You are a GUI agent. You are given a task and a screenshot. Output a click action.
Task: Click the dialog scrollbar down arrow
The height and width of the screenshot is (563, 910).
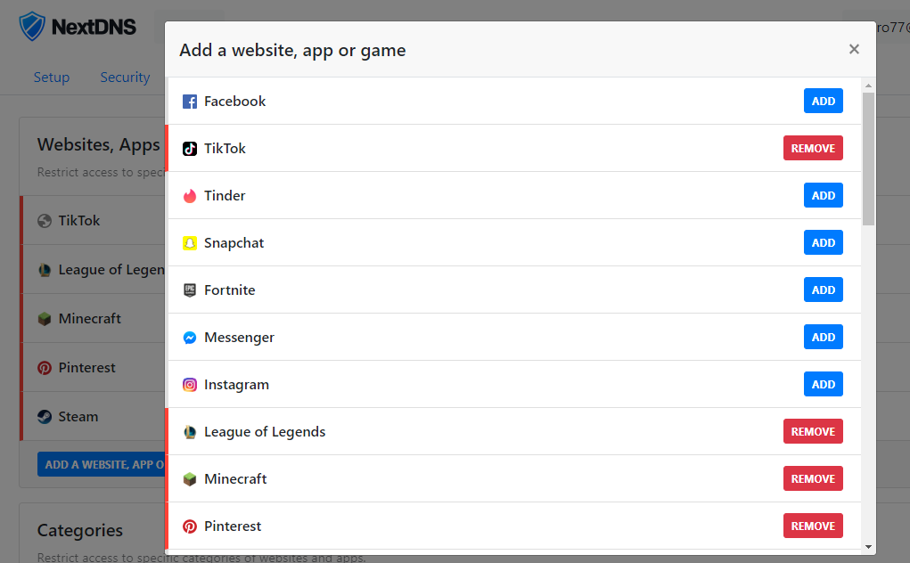point(868,546)
